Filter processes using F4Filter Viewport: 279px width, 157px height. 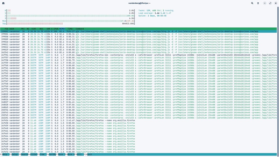[32, 155]
